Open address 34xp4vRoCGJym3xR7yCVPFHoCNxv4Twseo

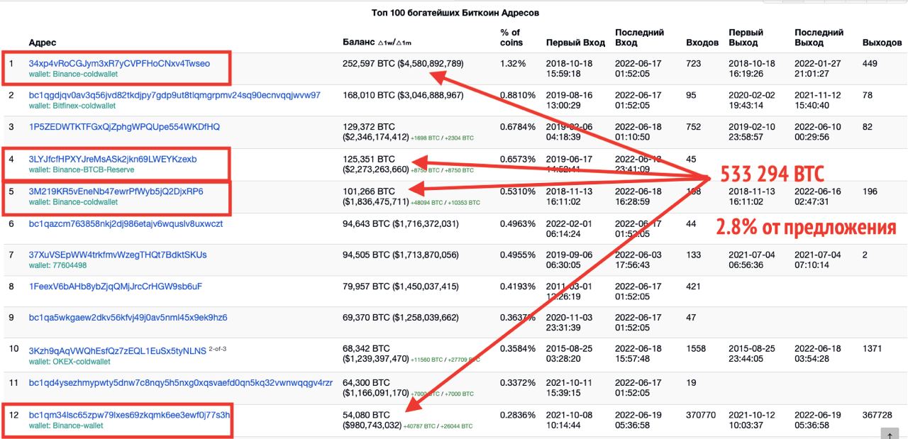119,63
